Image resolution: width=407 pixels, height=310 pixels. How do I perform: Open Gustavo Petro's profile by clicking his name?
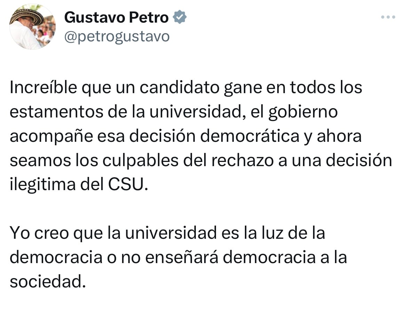116,16
